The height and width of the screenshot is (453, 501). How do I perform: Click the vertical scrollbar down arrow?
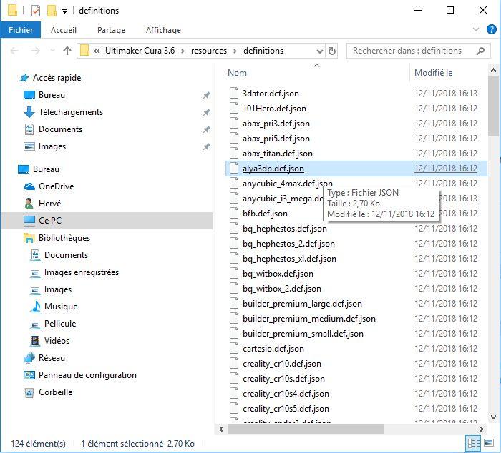tap(493, 417)
